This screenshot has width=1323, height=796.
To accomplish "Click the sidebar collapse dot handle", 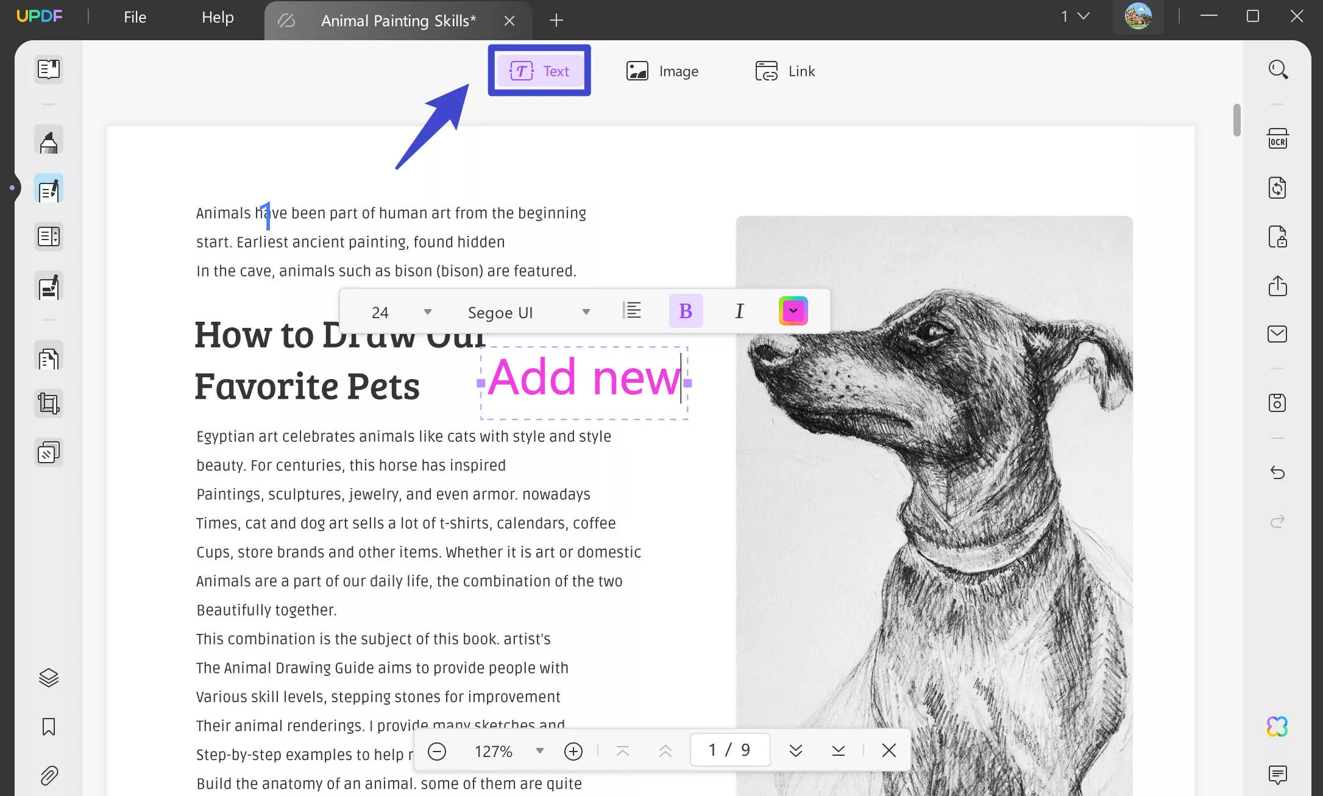I will click(12, 188).
